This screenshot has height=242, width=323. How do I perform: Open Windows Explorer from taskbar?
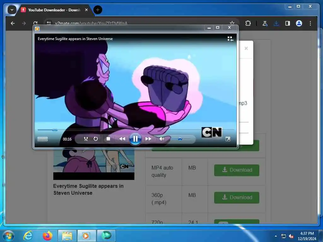[x=67, y=236]
